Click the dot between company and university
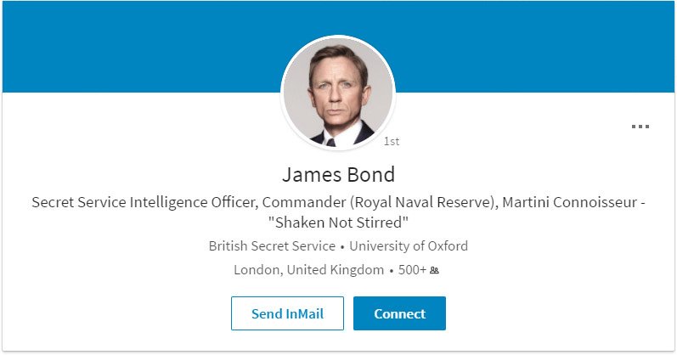Screen dimensions: 677x355 pyautogui.click(x=342, y=247)
